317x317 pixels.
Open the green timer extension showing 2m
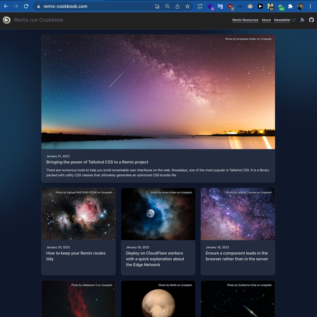[x=281, y=7]
